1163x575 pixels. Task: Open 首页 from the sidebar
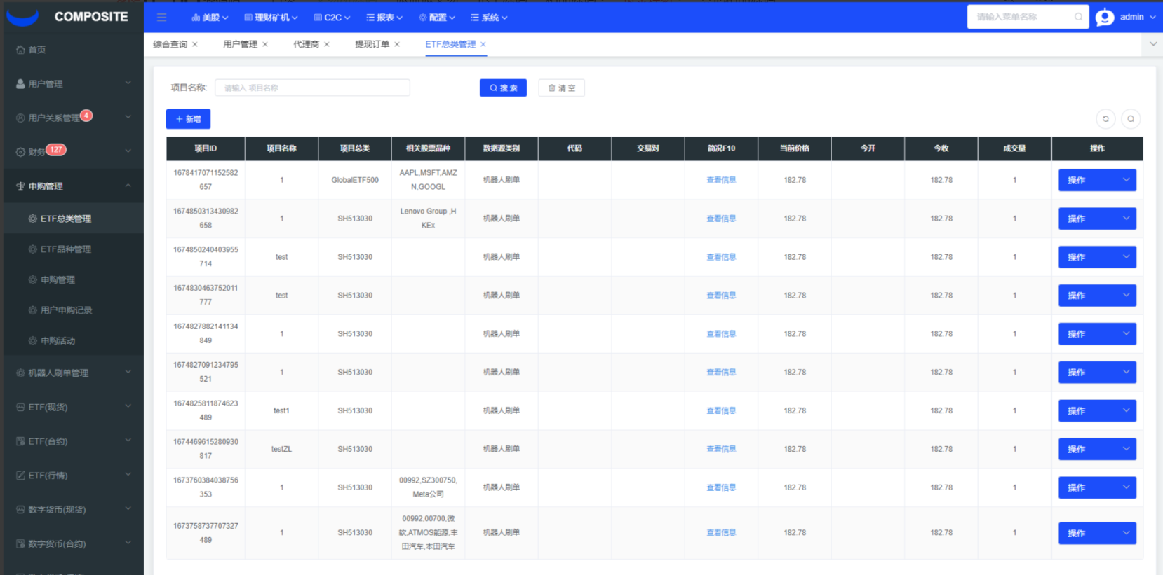(36, 50)
